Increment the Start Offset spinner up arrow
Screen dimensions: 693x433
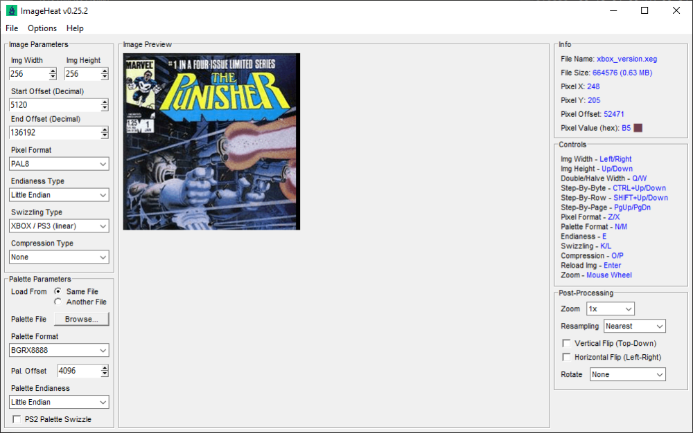click(x=105, y=102)
